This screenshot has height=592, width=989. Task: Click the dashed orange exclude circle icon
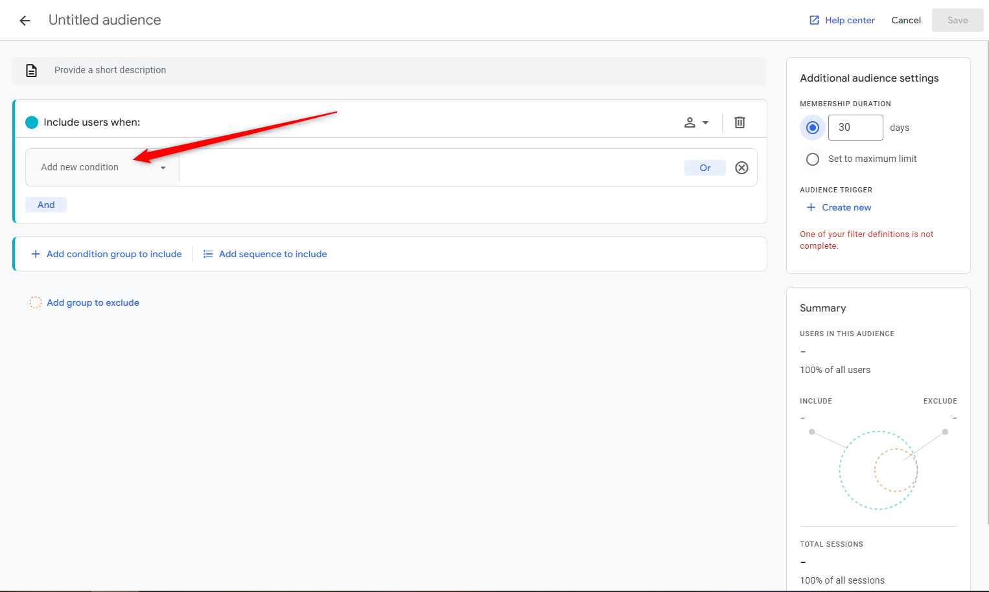36,302
